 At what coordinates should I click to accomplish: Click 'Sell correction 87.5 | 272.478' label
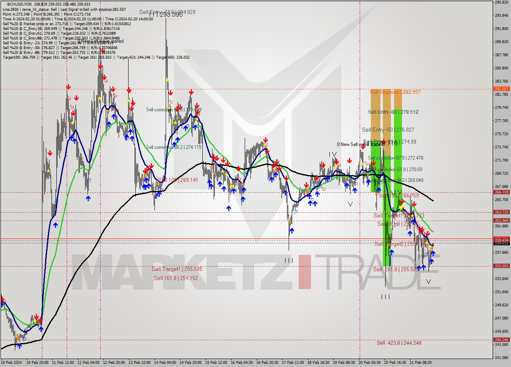[x=396, y=158]
